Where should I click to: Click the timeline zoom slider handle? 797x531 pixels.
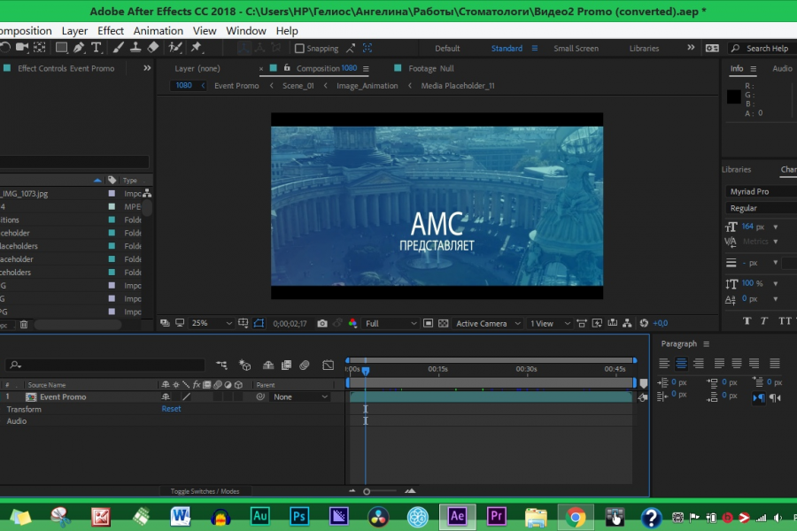pos(367,491)
